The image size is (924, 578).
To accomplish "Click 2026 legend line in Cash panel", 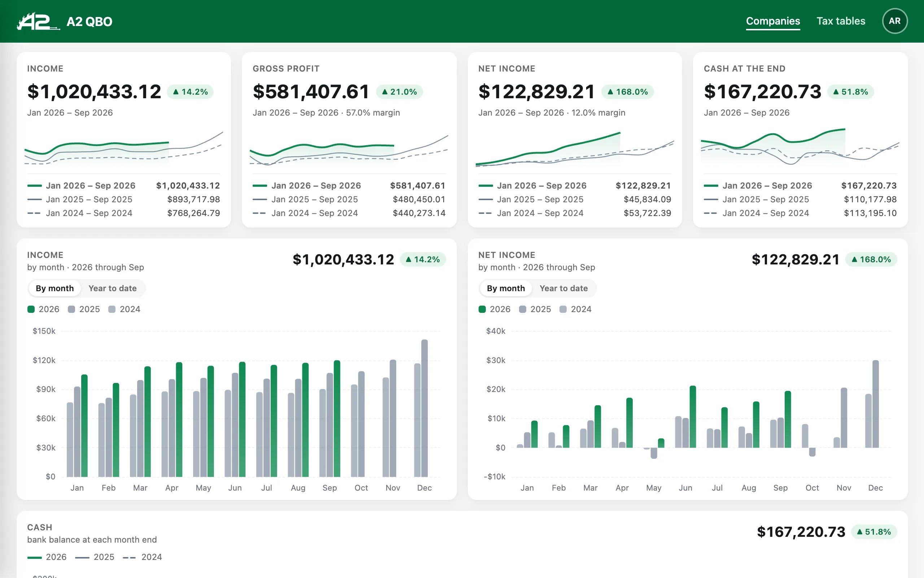I will pos(47,557).
